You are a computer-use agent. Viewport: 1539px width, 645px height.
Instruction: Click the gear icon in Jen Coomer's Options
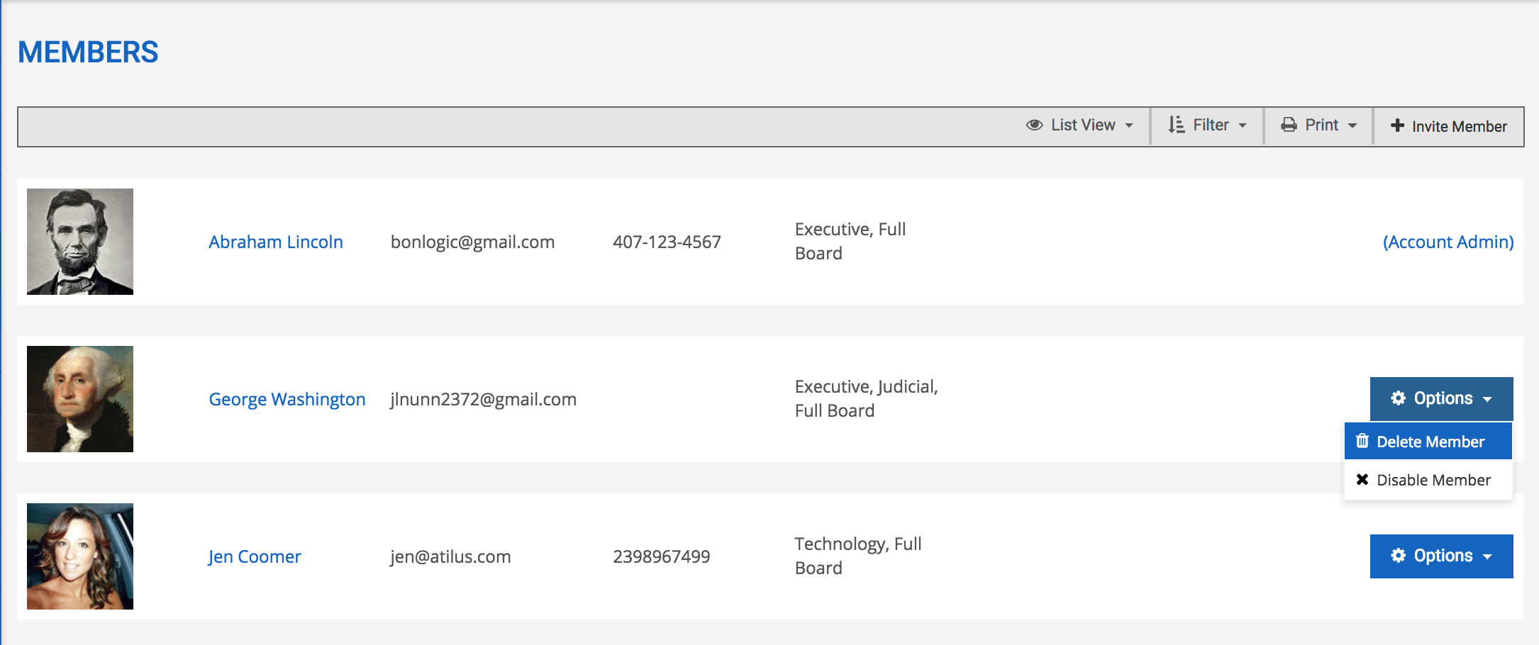1398,556
